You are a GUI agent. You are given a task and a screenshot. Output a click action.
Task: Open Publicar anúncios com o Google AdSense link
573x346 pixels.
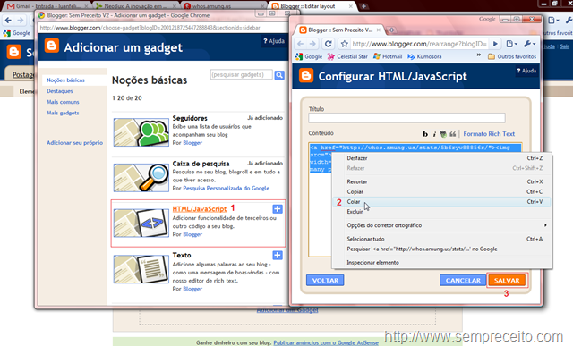326,342
